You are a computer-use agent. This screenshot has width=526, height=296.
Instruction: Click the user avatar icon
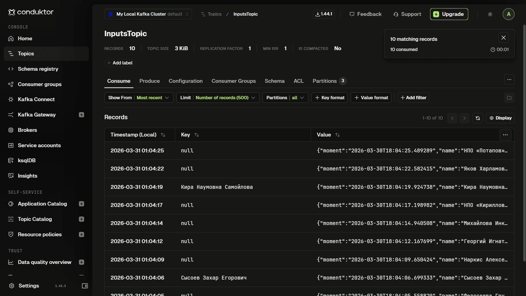click(508, 14)
